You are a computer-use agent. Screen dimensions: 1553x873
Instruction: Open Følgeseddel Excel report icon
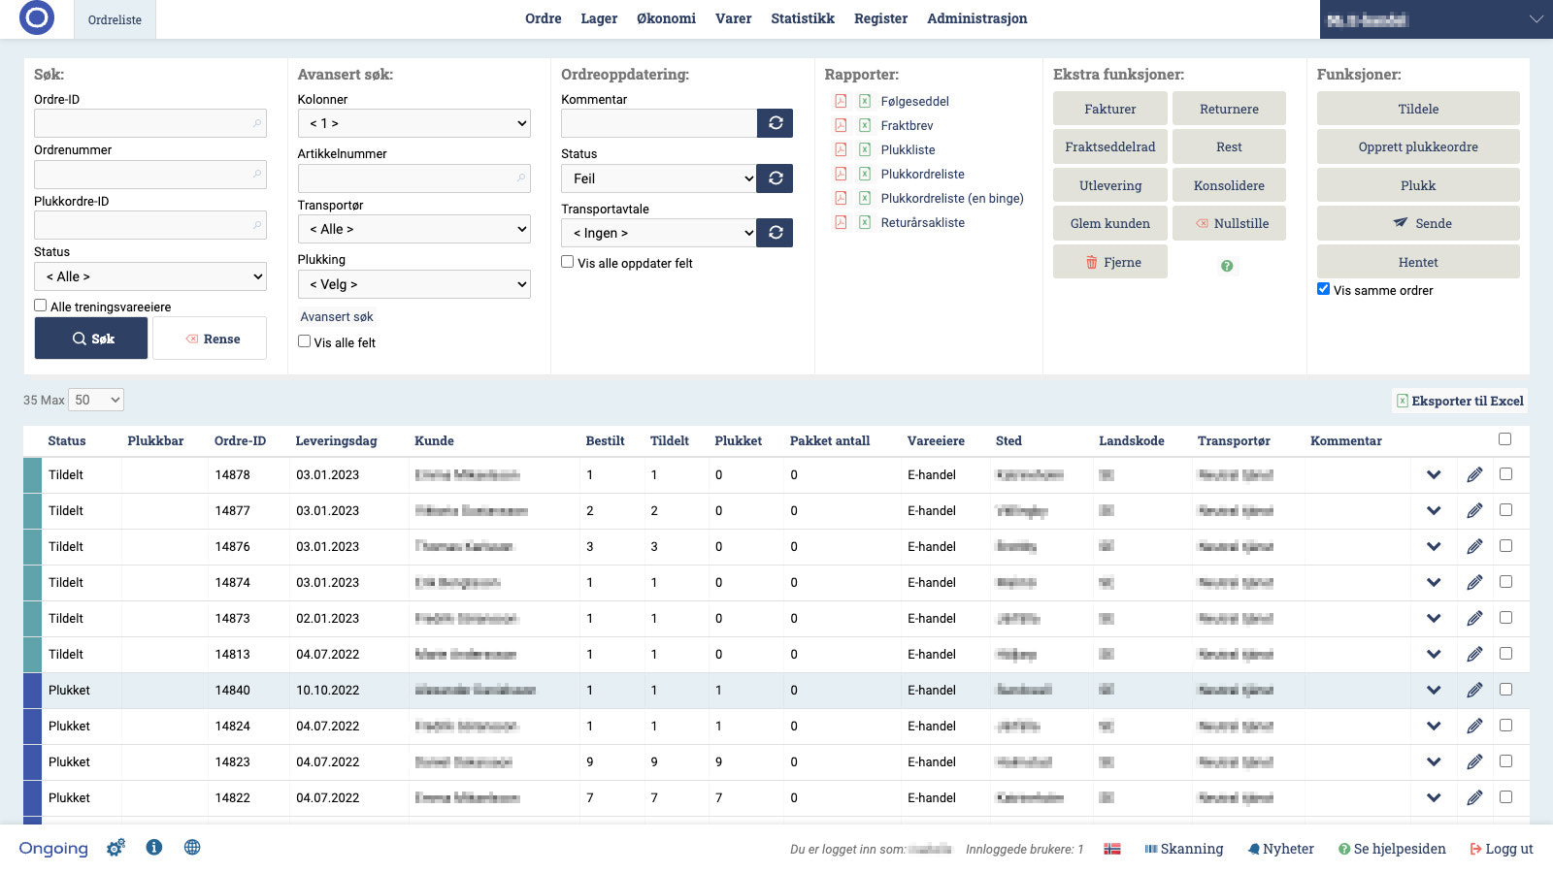[x=864, y=101]
